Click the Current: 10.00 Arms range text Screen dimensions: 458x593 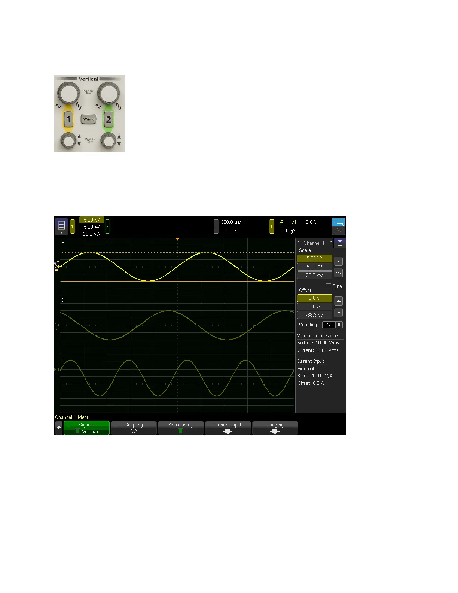(x=318, y=350)
